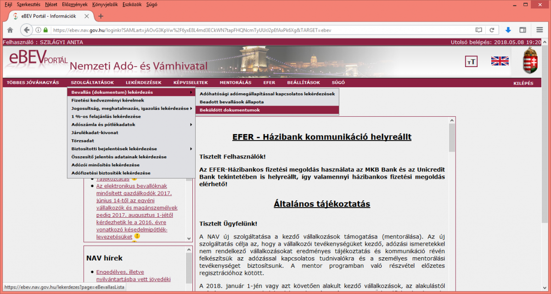Open the Nézet menu
This screenshot has width=551, height=294.
(x=51, y=4)
